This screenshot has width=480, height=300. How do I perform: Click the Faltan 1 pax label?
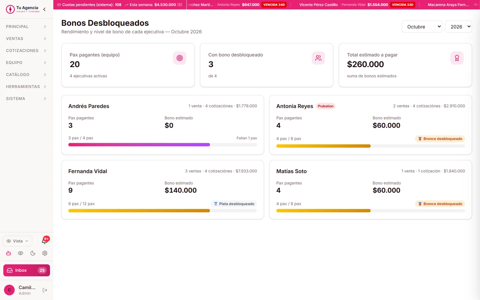247,138
